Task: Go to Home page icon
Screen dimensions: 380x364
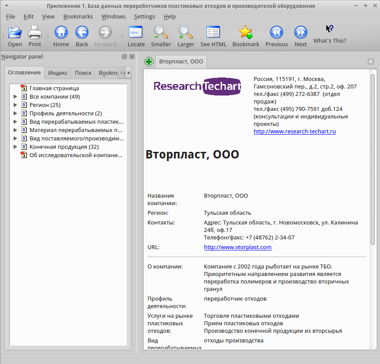Action: 61,33
